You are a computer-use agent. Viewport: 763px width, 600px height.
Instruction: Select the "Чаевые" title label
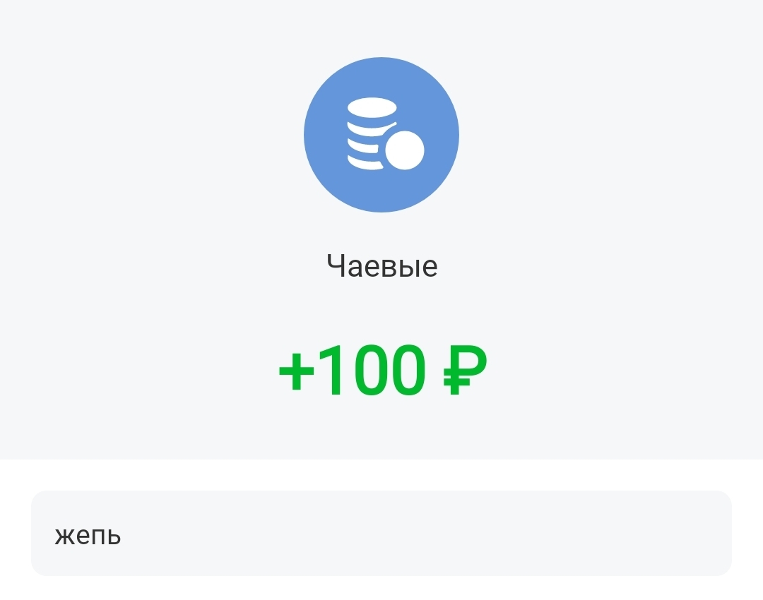381,266
